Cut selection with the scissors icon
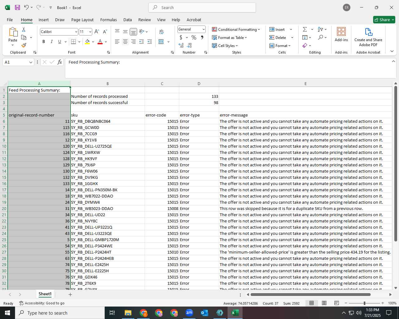Screen dimensions: 399x319 (24, 30)
